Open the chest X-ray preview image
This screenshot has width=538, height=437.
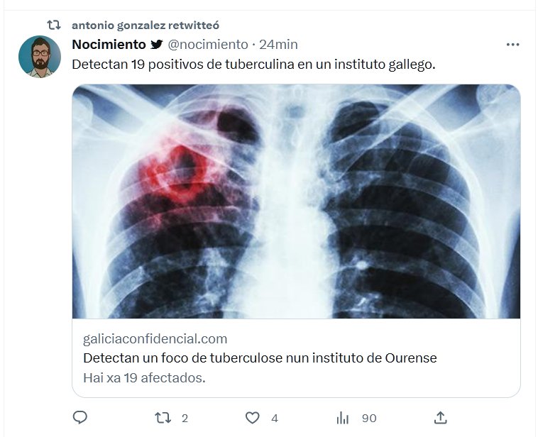tap(296, 201)
